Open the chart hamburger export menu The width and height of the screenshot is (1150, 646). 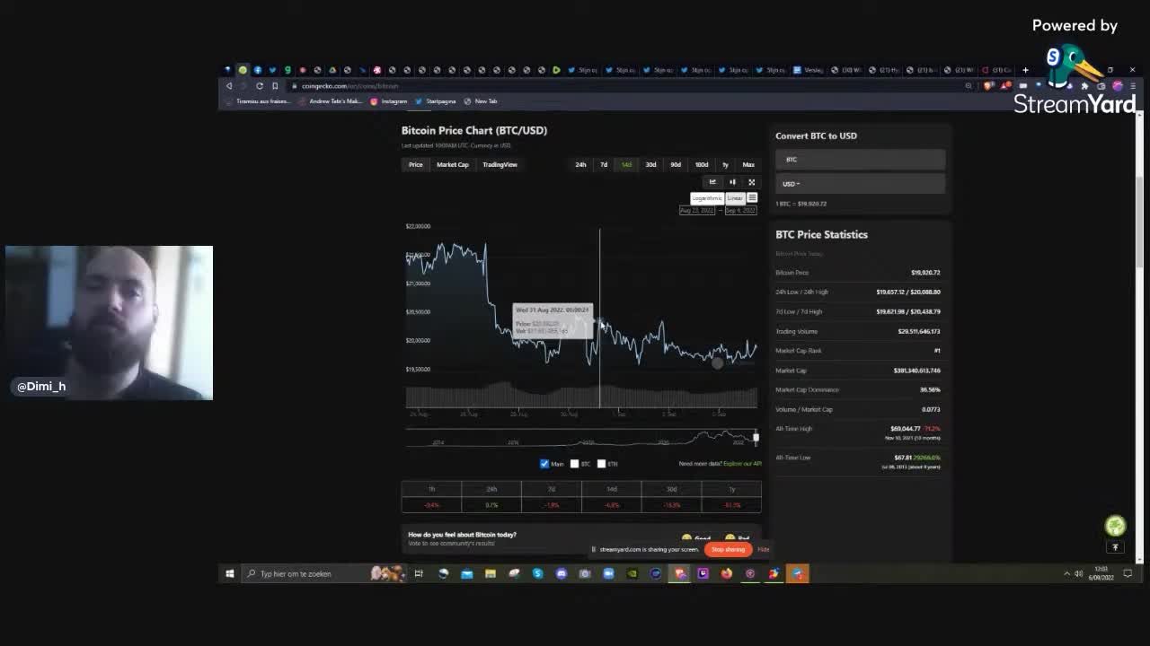point(752,198)
